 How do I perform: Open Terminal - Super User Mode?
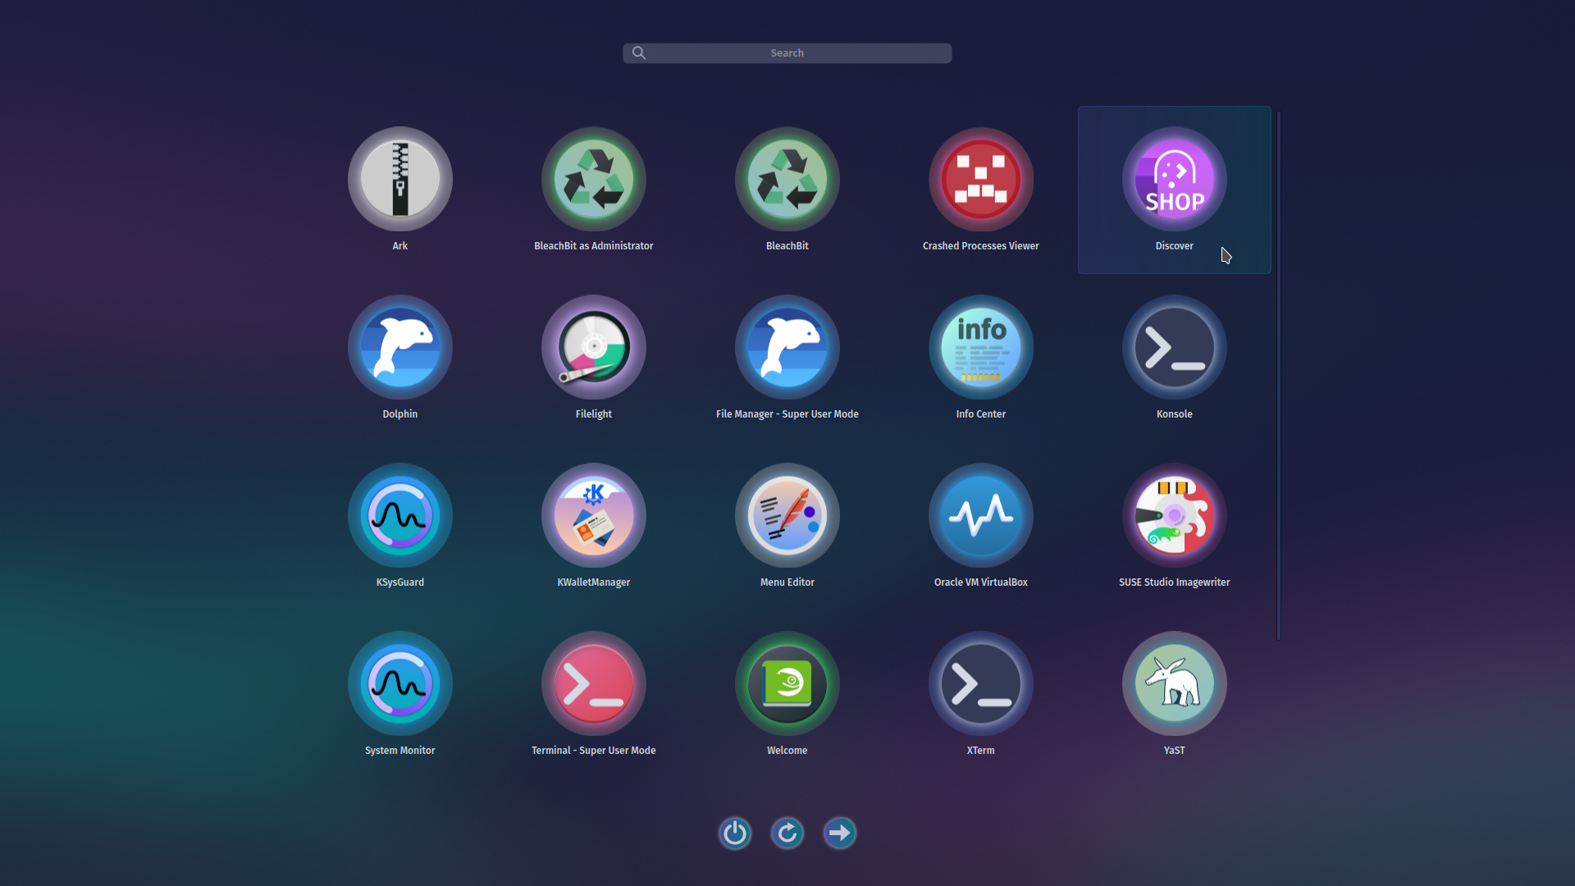click(594, 684)
